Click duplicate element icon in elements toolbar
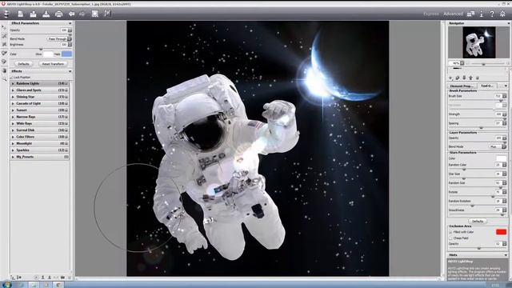 pyautogui.click(x=458, y=78)
